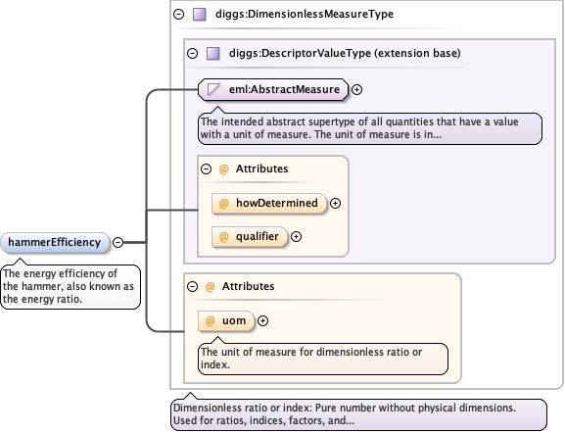Expand the qualifier attribute
Viewport: 565px width, 434px height.
tap(296, 237)
